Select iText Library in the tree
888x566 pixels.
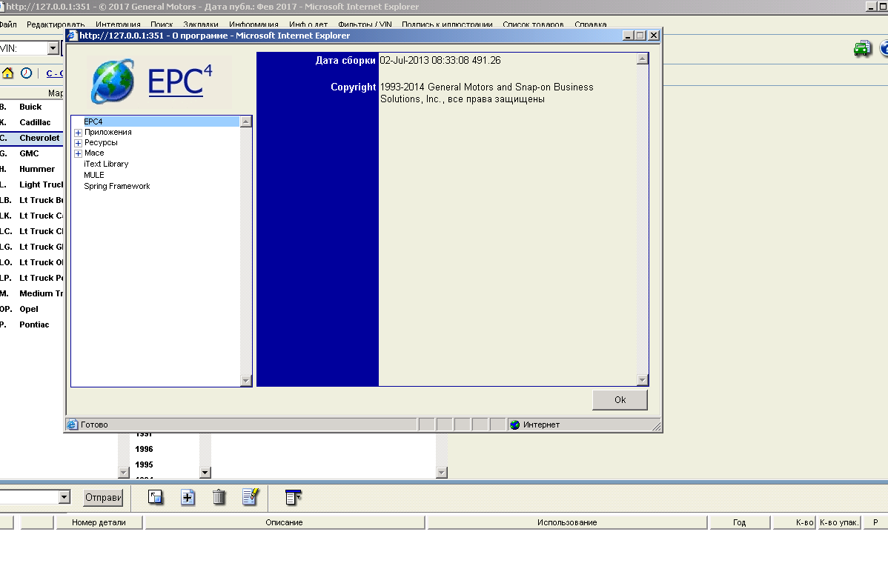coord(106,164)
